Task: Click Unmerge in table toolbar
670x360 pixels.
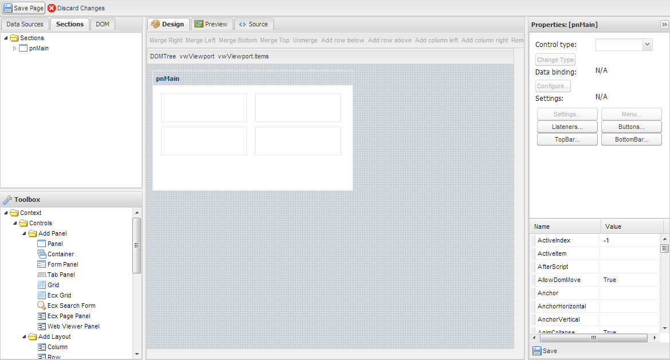Action: 305,40
